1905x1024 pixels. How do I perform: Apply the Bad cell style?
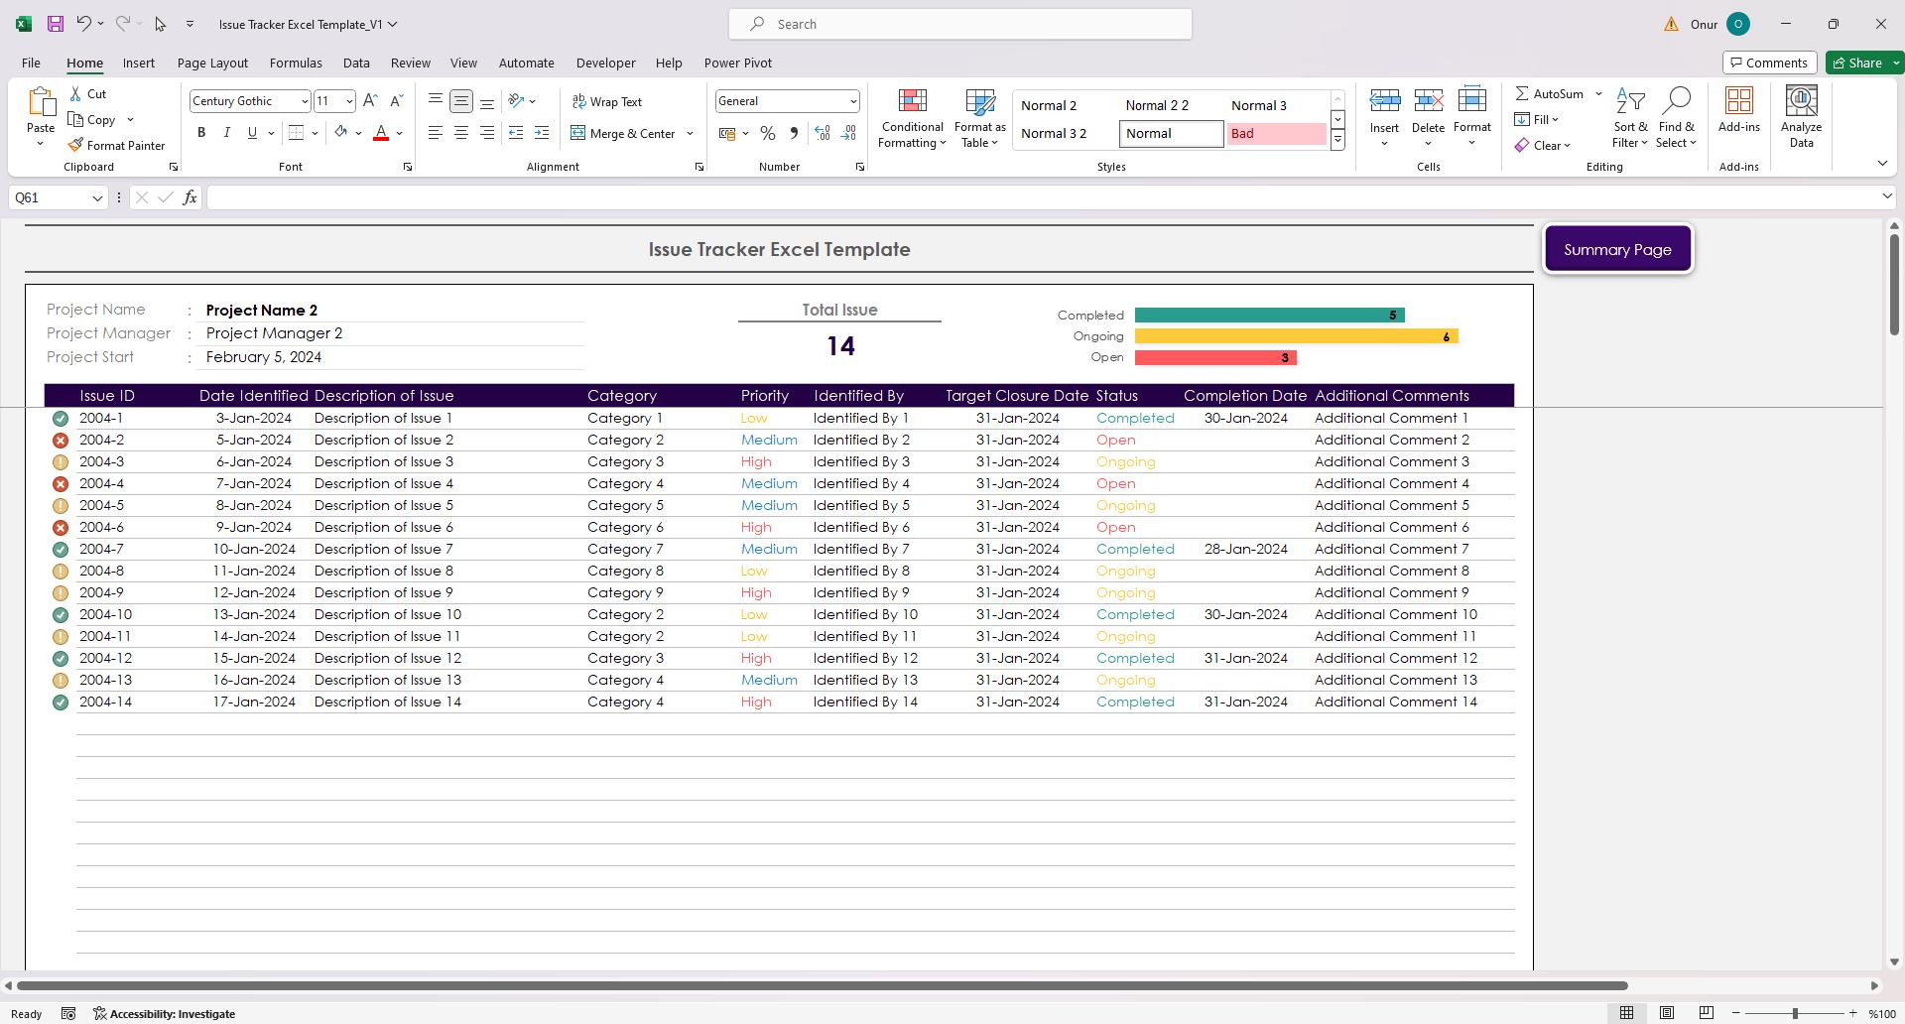1276,133
